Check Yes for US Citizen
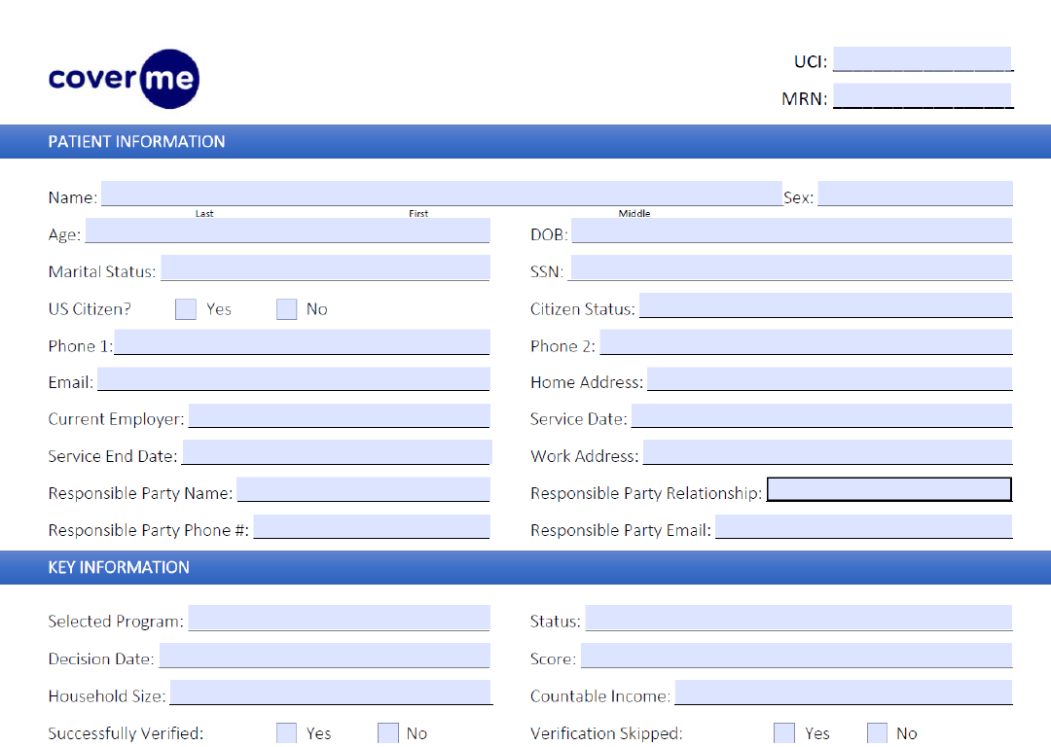The height and width of the screenshot is (747, 1051). point(186,309)
